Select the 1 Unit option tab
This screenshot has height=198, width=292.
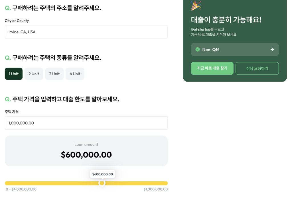(x=13, y=74)
